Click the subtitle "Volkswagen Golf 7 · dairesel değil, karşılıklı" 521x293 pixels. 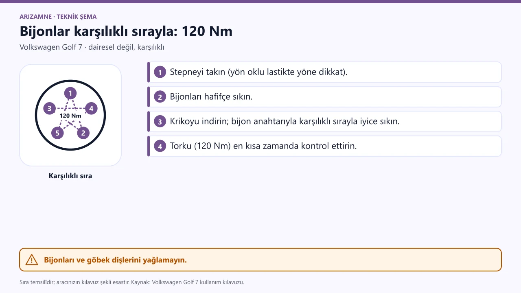pyautogui.click(x=92, y=47)
